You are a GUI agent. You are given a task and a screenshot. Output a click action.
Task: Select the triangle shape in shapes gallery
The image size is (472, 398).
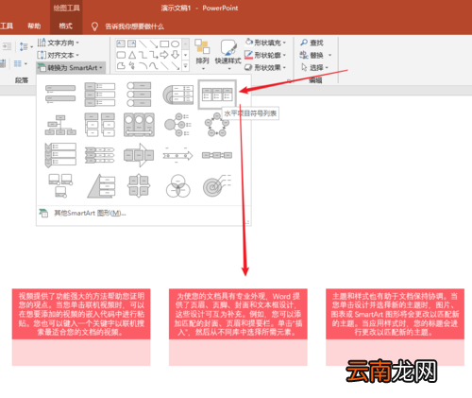click(132, 55)
